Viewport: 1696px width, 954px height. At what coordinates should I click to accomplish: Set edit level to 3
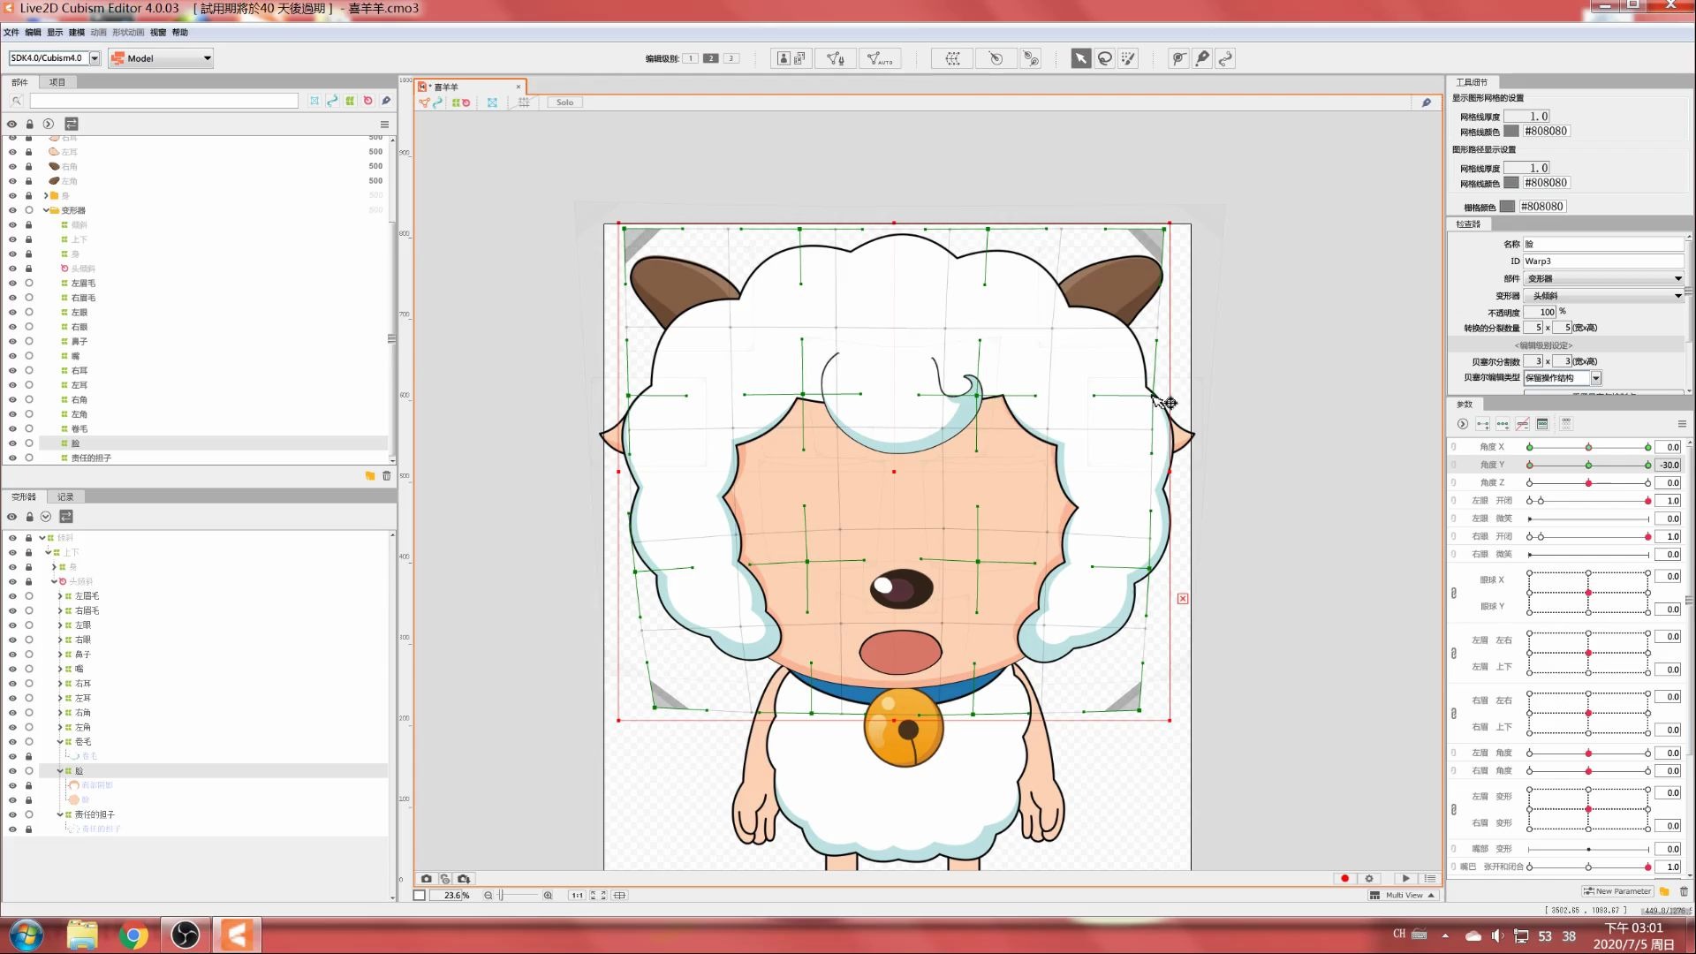(x=731, y=58)
